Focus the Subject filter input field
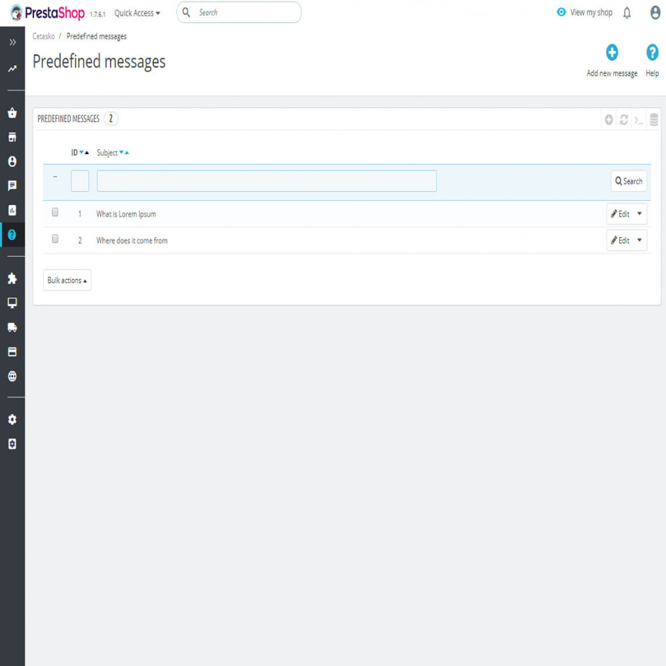The height and width of the screenshot is (666, 666). click(267, 181)
